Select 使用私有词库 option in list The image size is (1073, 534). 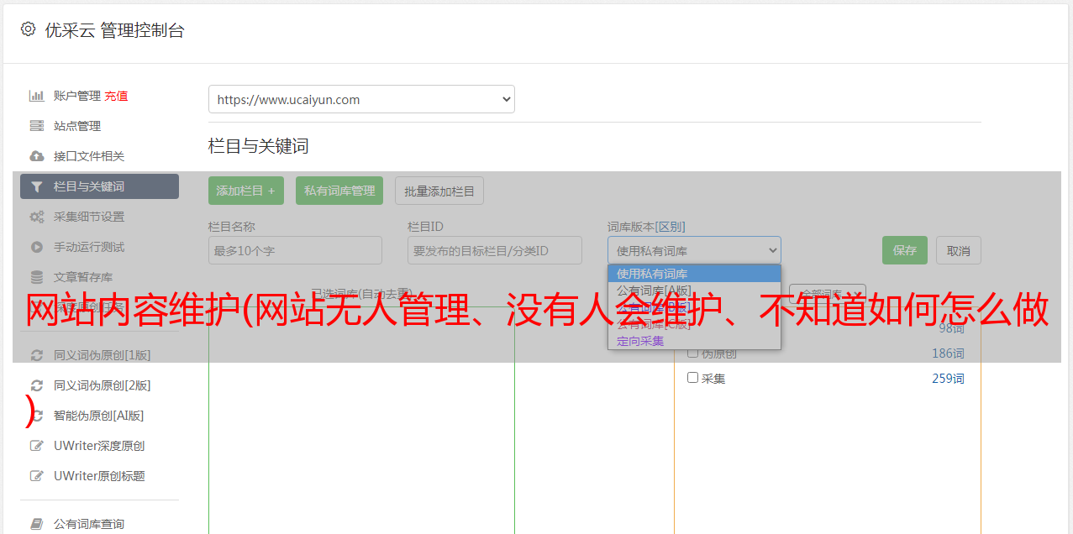(694, 274)
